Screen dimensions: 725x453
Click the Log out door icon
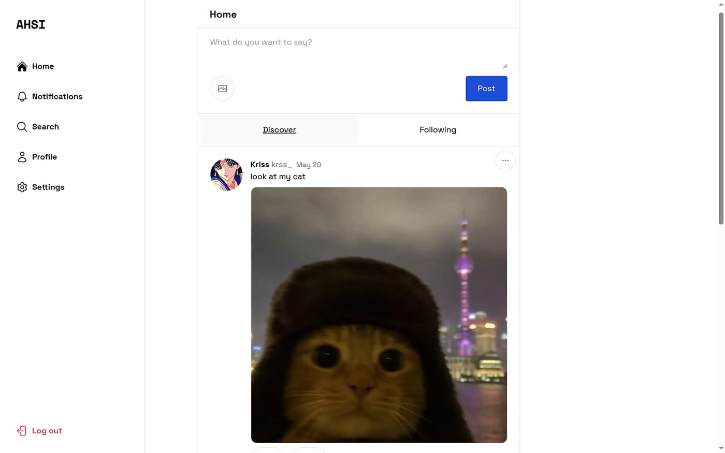point(22,431)
